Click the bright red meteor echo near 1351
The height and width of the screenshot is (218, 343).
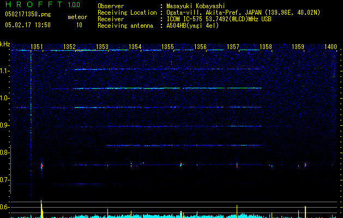coord(41,166)
